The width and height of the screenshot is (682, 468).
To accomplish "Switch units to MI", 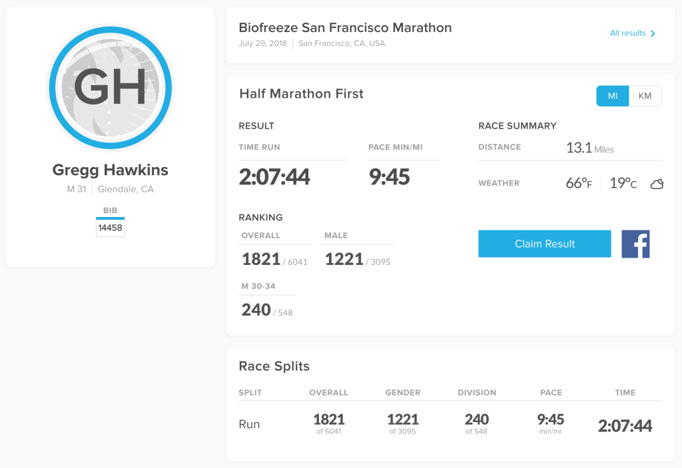I will click(613, 96).
